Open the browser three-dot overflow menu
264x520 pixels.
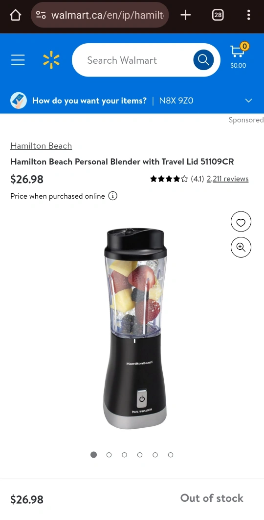tap(248, 15)
